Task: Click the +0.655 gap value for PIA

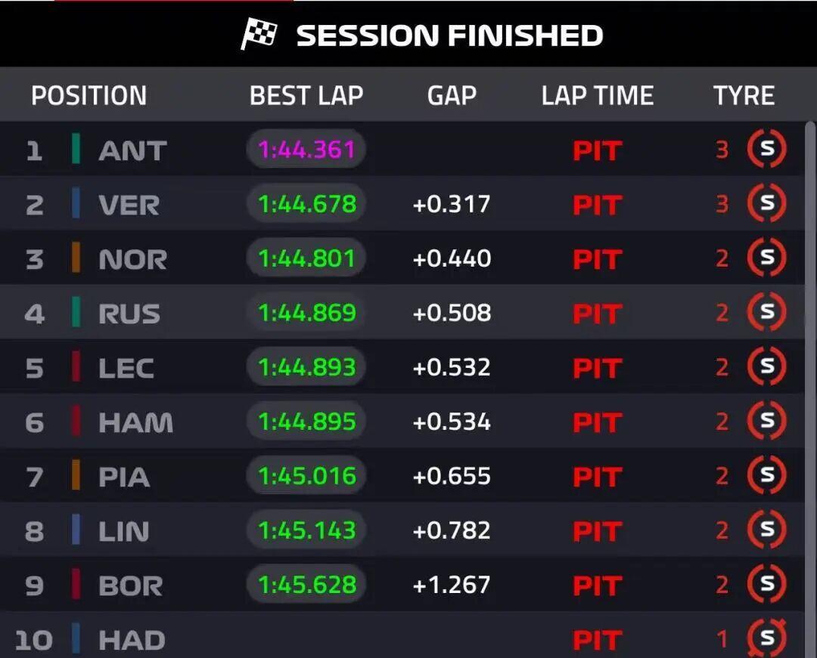Action: (452, 476)
